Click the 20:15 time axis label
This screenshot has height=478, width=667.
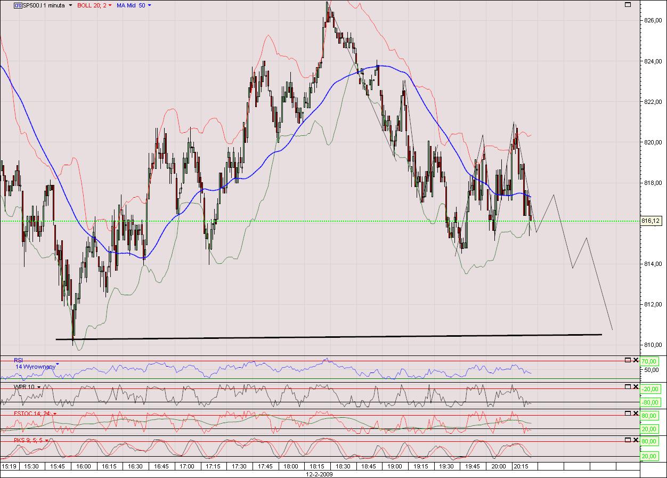[x=520, y=466]
